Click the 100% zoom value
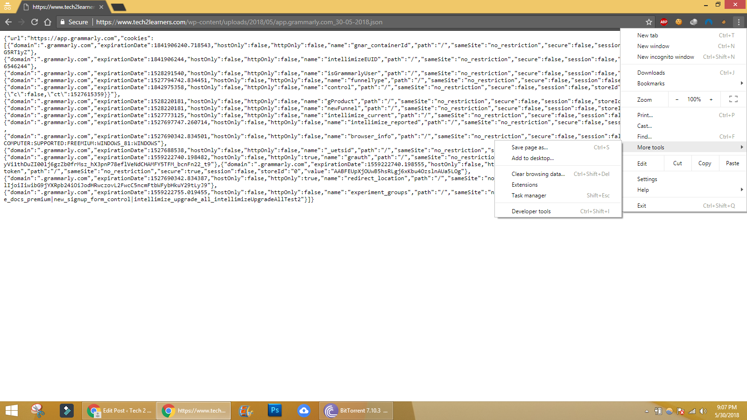 click(694, 99)
